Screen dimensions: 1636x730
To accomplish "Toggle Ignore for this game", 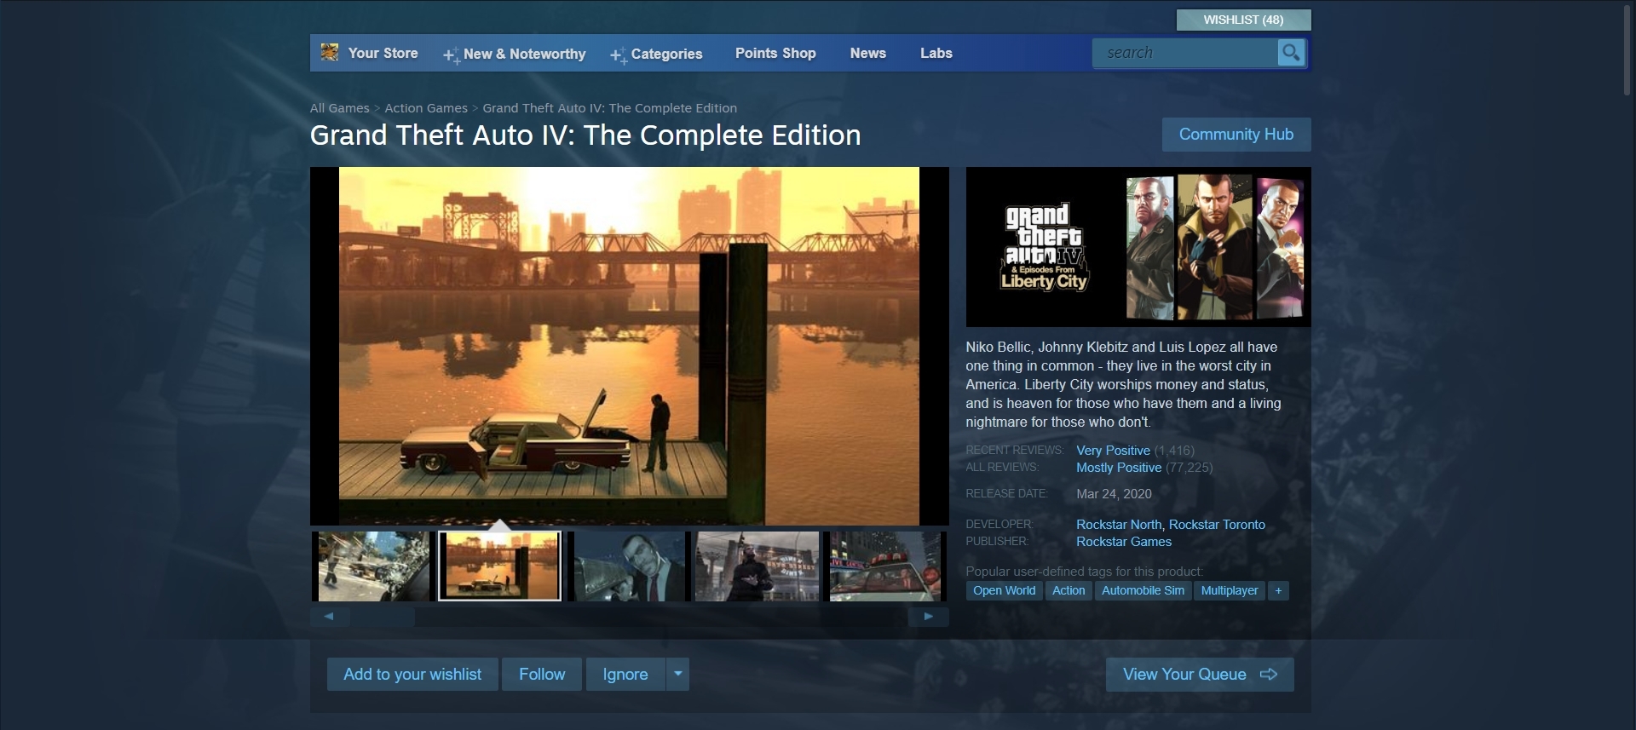I will [x=625, y=674].
